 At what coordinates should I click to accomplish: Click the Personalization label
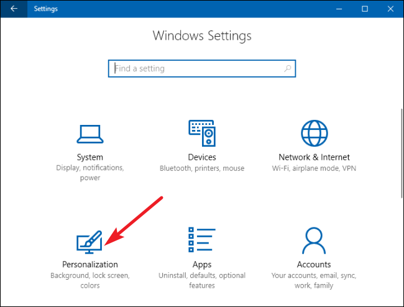click(x=90, y=265)
